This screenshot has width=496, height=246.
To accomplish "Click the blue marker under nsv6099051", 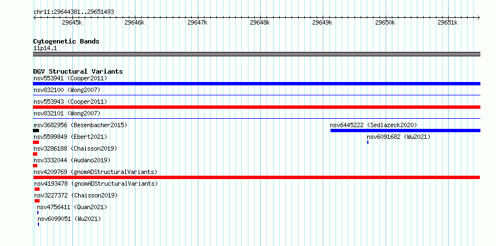I will pyautogui.click(x=38, y=224).
